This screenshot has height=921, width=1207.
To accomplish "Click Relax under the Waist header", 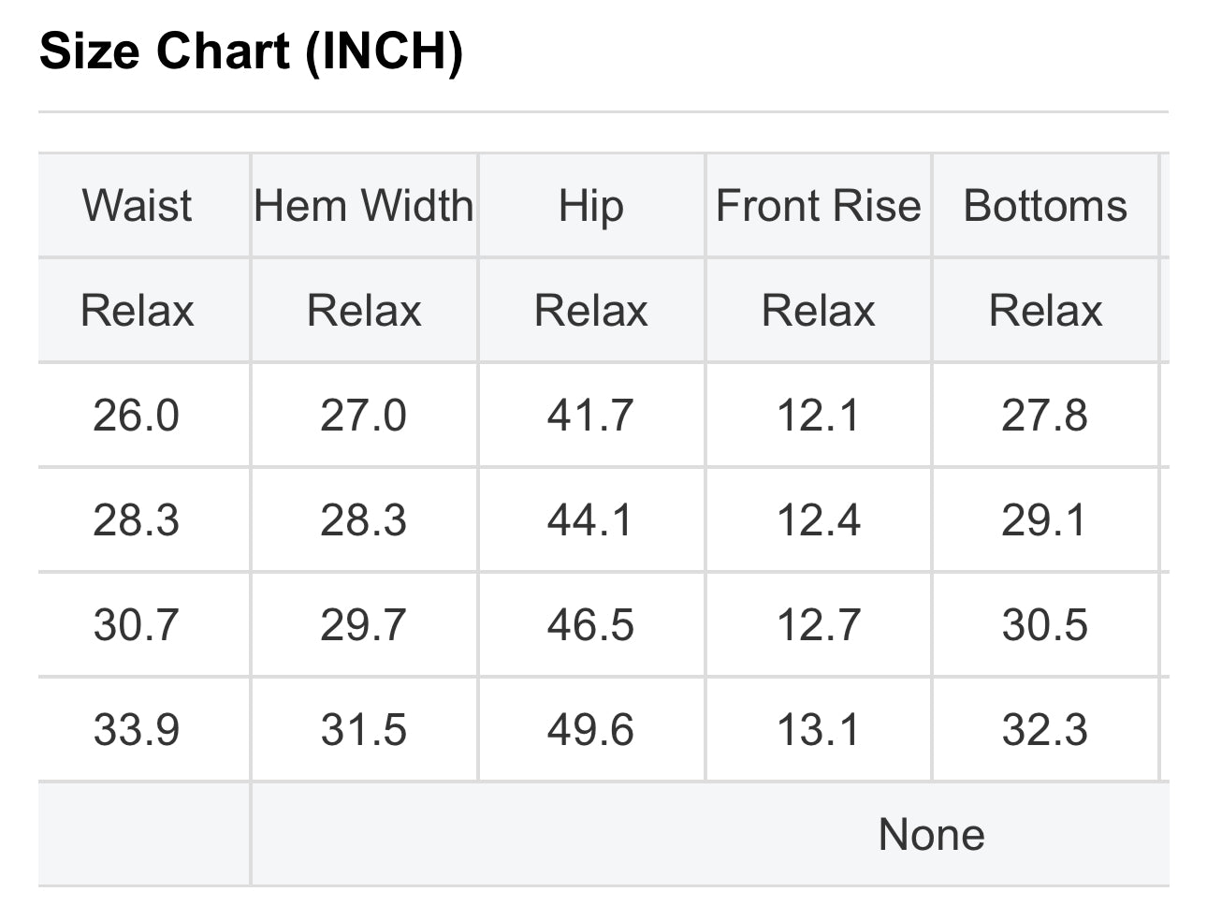I will pyautogui.click(x=137, y=311).
